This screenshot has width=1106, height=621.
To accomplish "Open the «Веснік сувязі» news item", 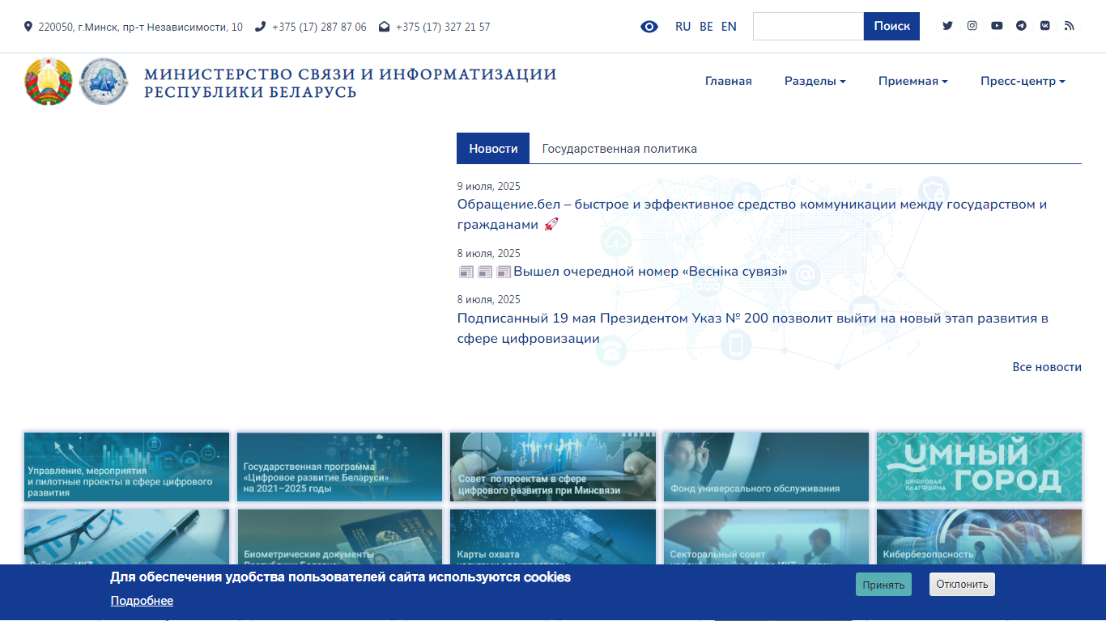I will [x=623, y=272].
